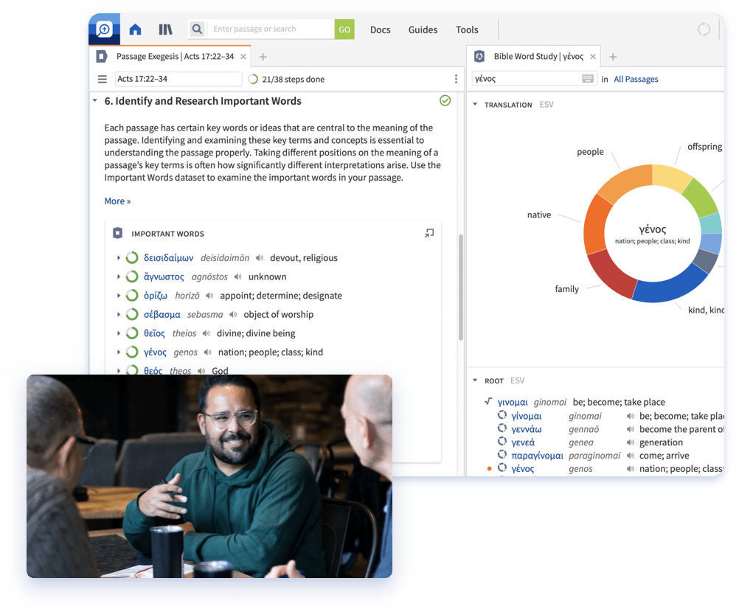Open the γεννάω link in Root list
This screenshot has width=739, height=612.
coord(527,429)
